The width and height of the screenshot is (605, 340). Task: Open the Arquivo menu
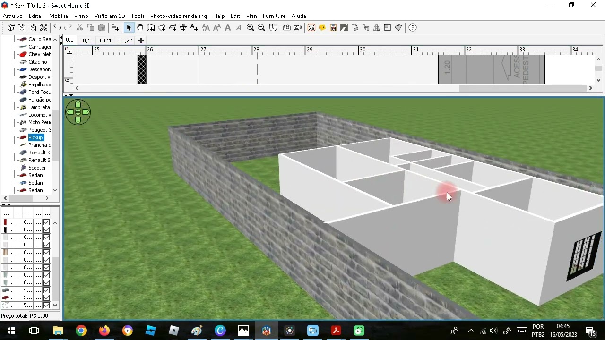[13, 16]
